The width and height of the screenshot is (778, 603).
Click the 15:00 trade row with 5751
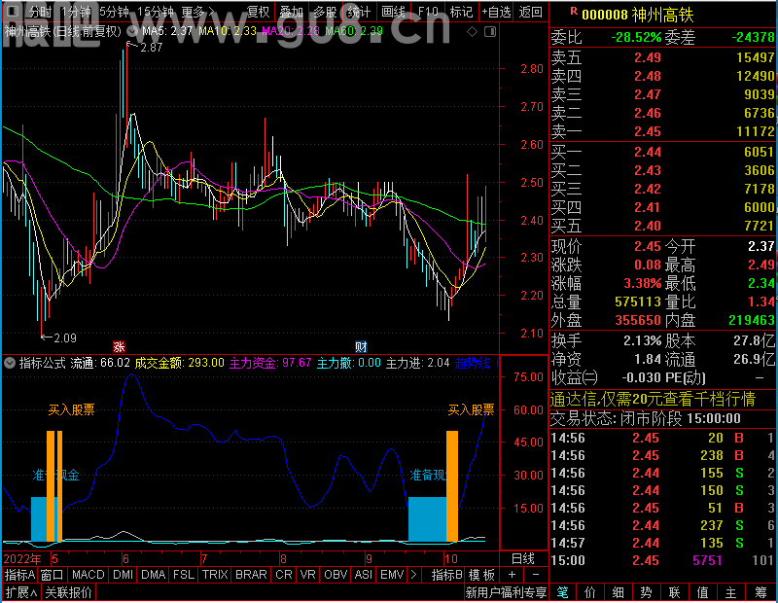coord(663,560)
